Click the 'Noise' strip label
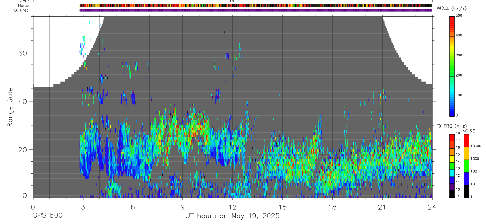The height and width of the screenshot is (224, 486). click(x=24, y=6)
